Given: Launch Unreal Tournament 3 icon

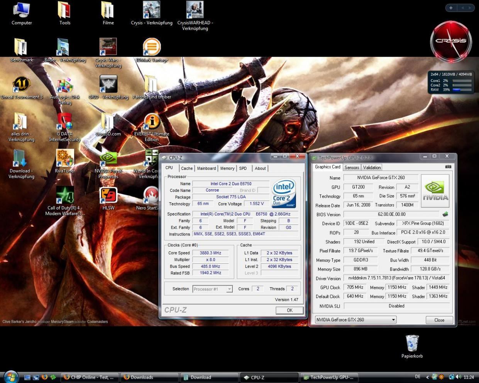Looking at the screenshot, I should [22, 87].
